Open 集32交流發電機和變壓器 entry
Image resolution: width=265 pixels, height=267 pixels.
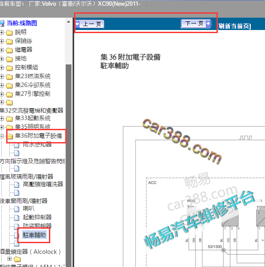[32, 110]
